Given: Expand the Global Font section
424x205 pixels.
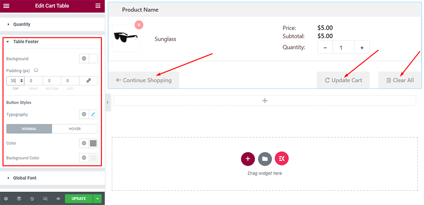Looking at the screenshot, I should 24,178.
